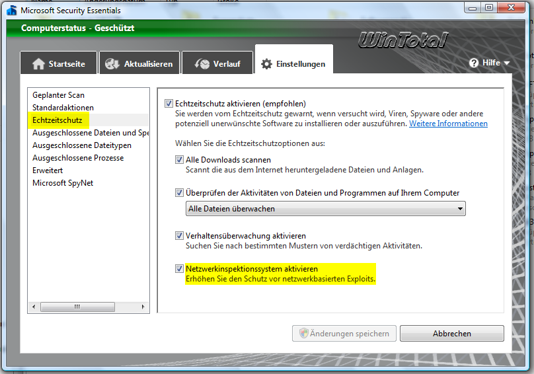Select the Einstellungen tab

pos(294,59)
